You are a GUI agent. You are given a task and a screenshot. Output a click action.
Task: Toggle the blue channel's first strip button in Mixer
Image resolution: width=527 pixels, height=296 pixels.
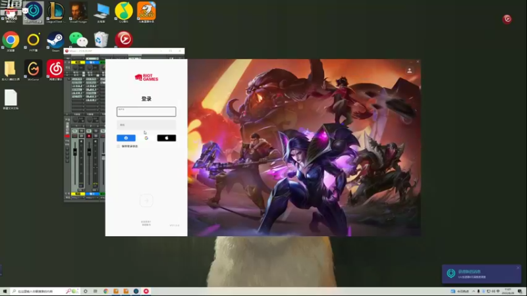pos(89,131)
